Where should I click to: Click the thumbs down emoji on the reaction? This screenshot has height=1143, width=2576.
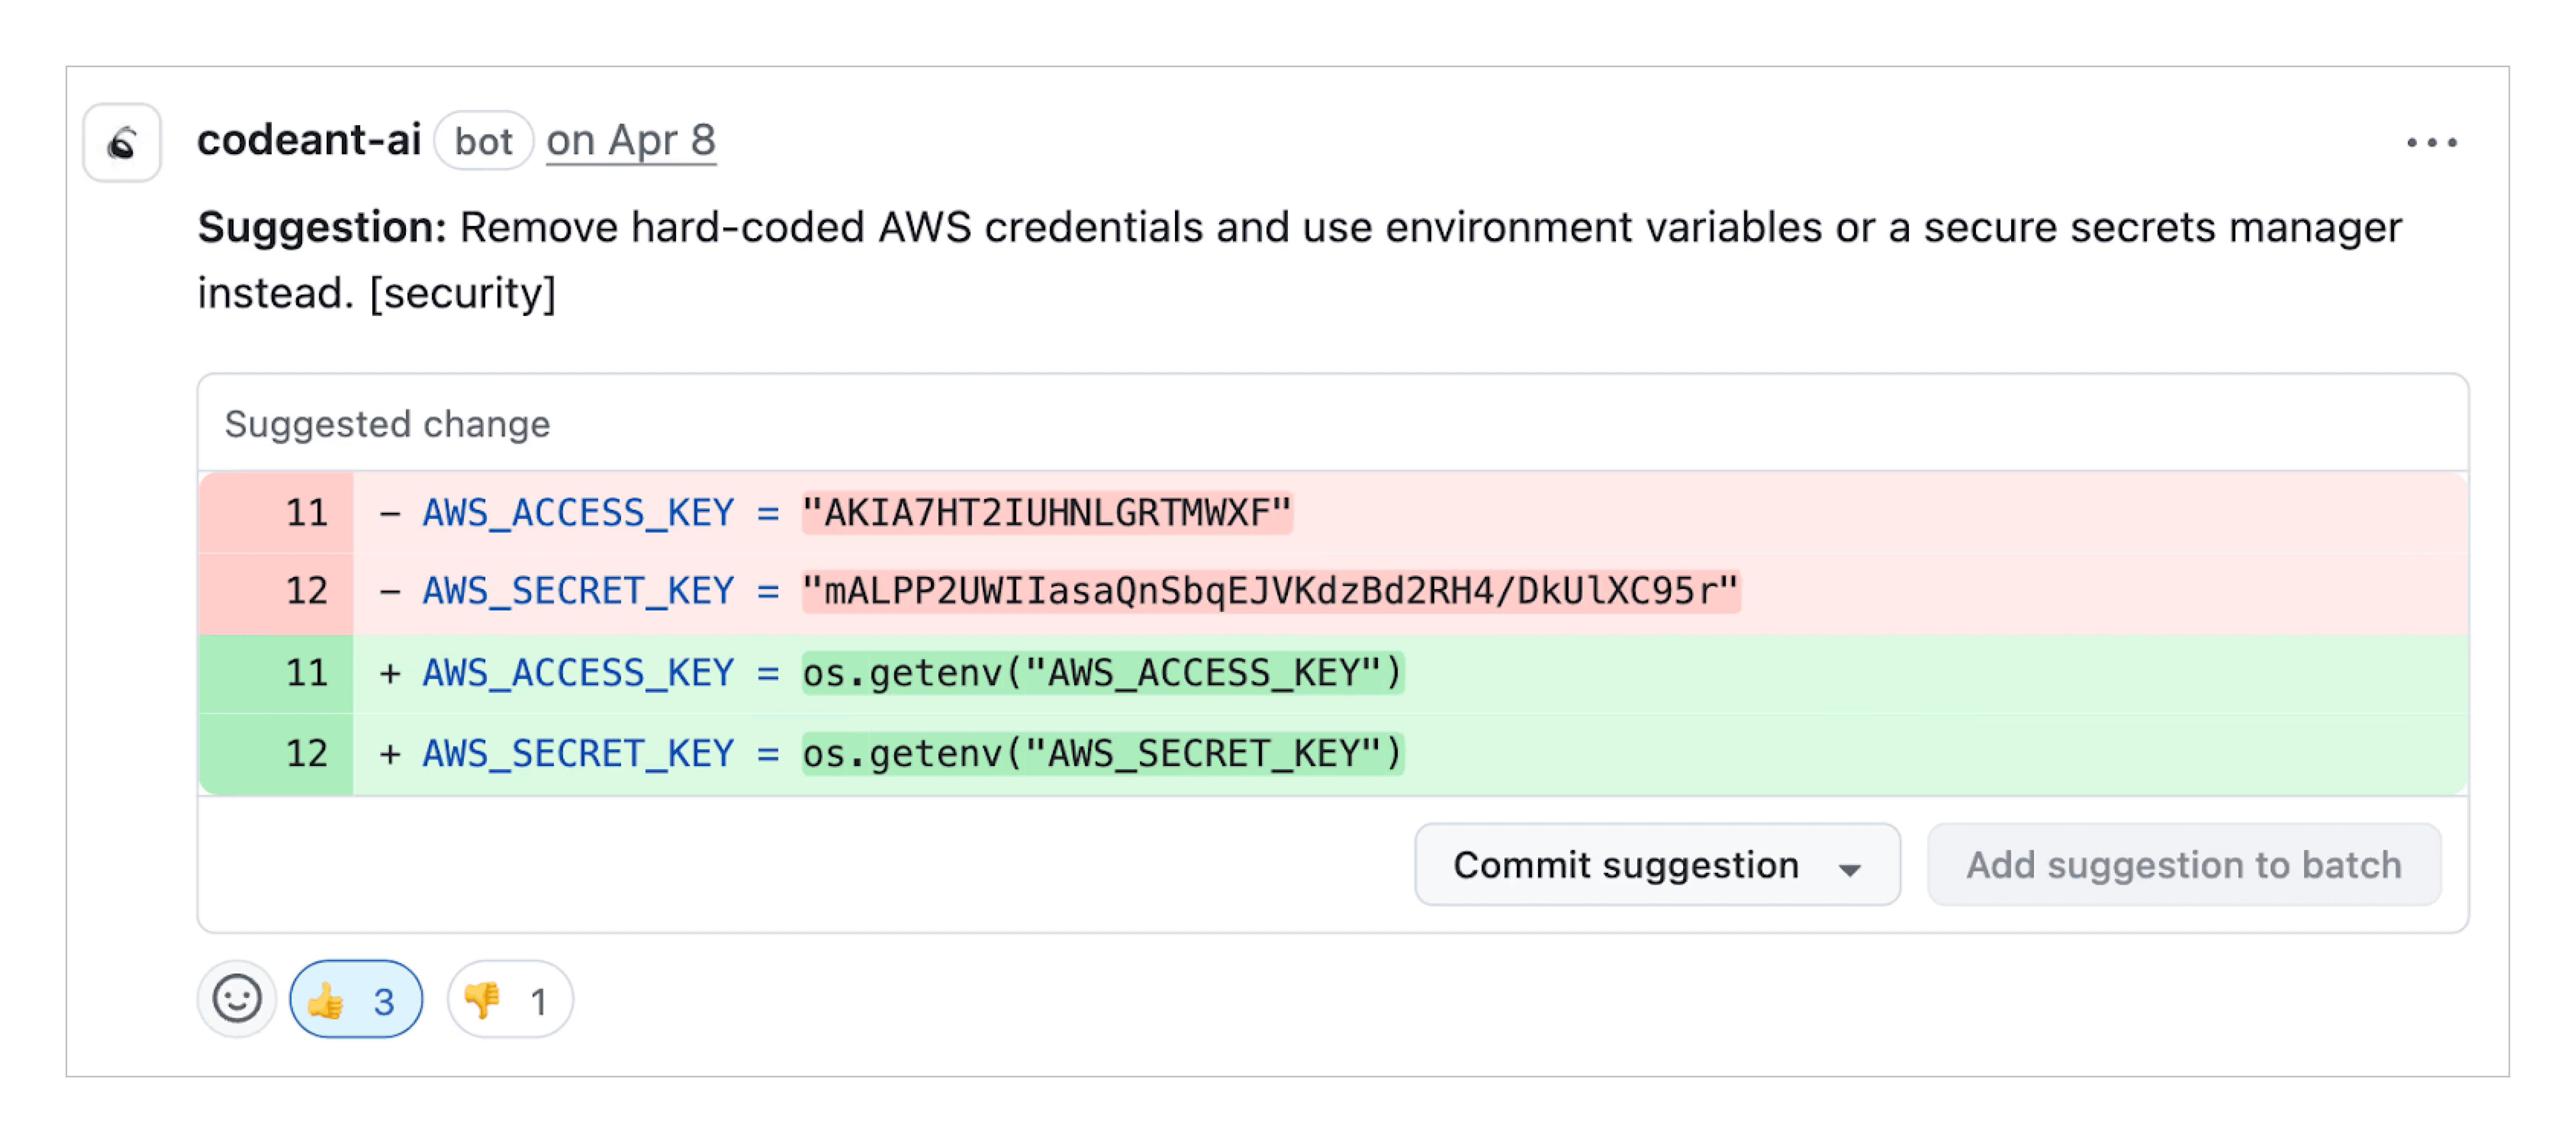point(483,997)
